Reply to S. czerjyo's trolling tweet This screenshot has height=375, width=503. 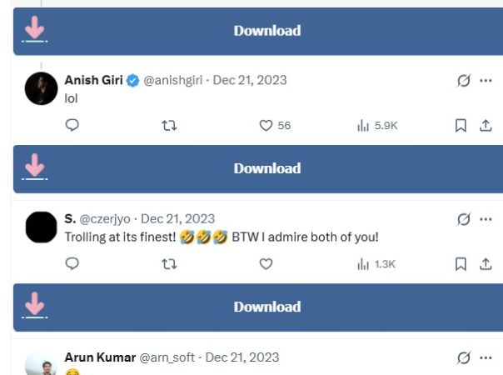pyautogui.click(x=72, y=263)
